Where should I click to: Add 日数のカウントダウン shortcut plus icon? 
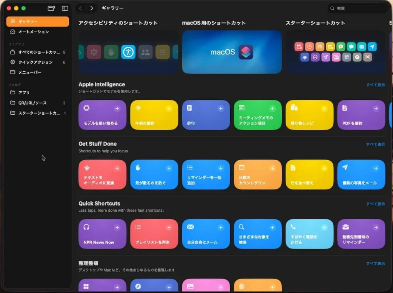coord(272,168)
